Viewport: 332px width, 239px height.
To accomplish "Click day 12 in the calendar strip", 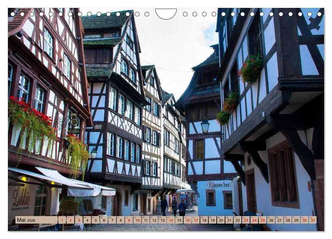I will (154, 220).
